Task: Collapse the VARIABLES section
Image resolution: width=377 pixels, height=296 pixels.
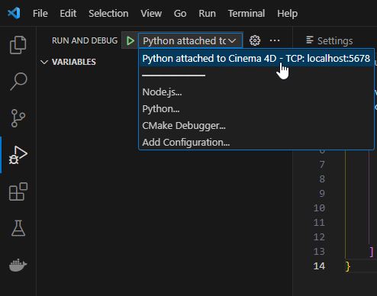Action: [68, 62]
